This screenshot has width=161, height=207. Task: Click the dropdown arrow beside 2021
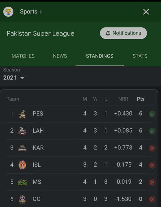22,78
